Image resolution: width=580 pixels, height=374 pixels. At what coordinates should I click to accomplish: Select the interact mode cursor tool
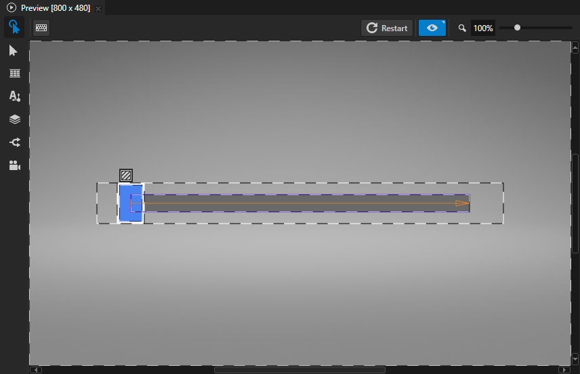14,27
